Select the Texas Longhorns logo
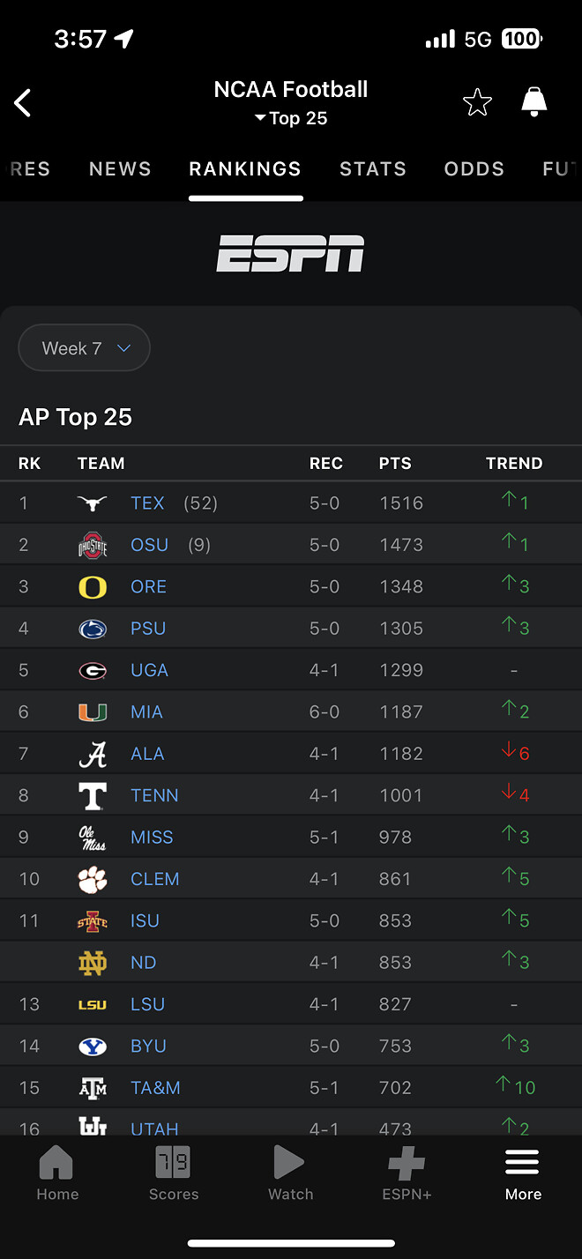 pos(93,503)
